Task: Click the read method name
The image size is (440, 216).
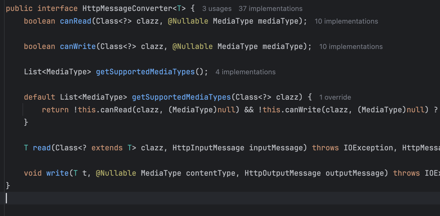Action: pos(42,148)
